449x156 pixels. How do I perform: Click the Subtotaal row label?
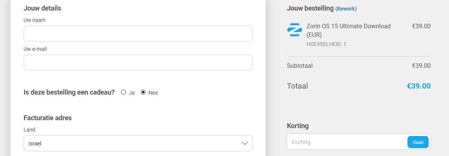pos(300,66)
